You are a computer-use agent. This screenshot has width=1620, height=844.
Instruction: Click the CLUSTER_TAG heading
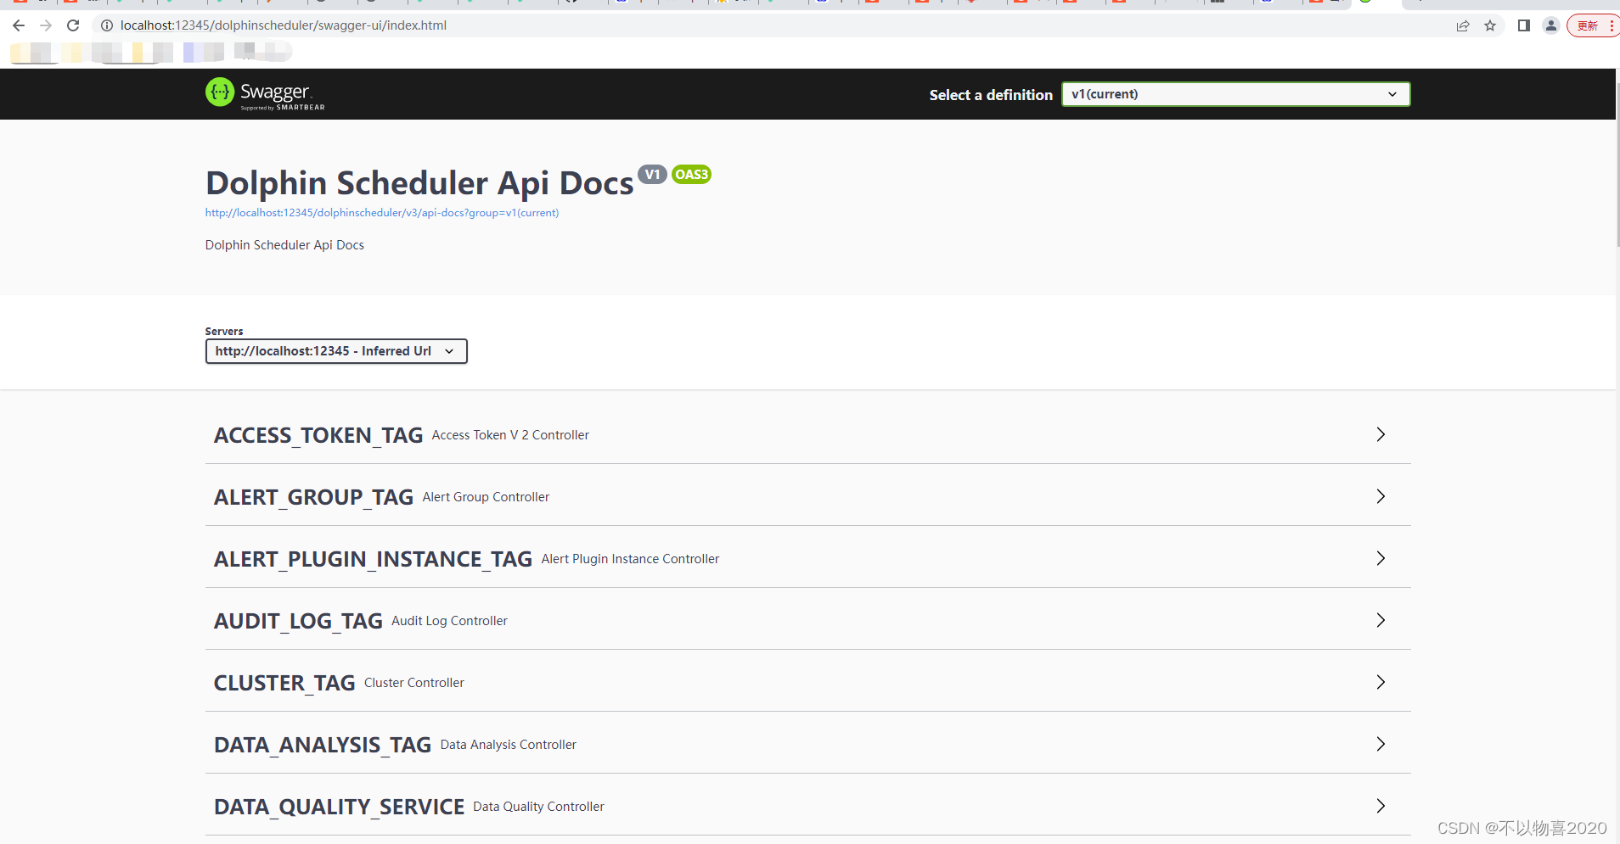coord(284,683)
